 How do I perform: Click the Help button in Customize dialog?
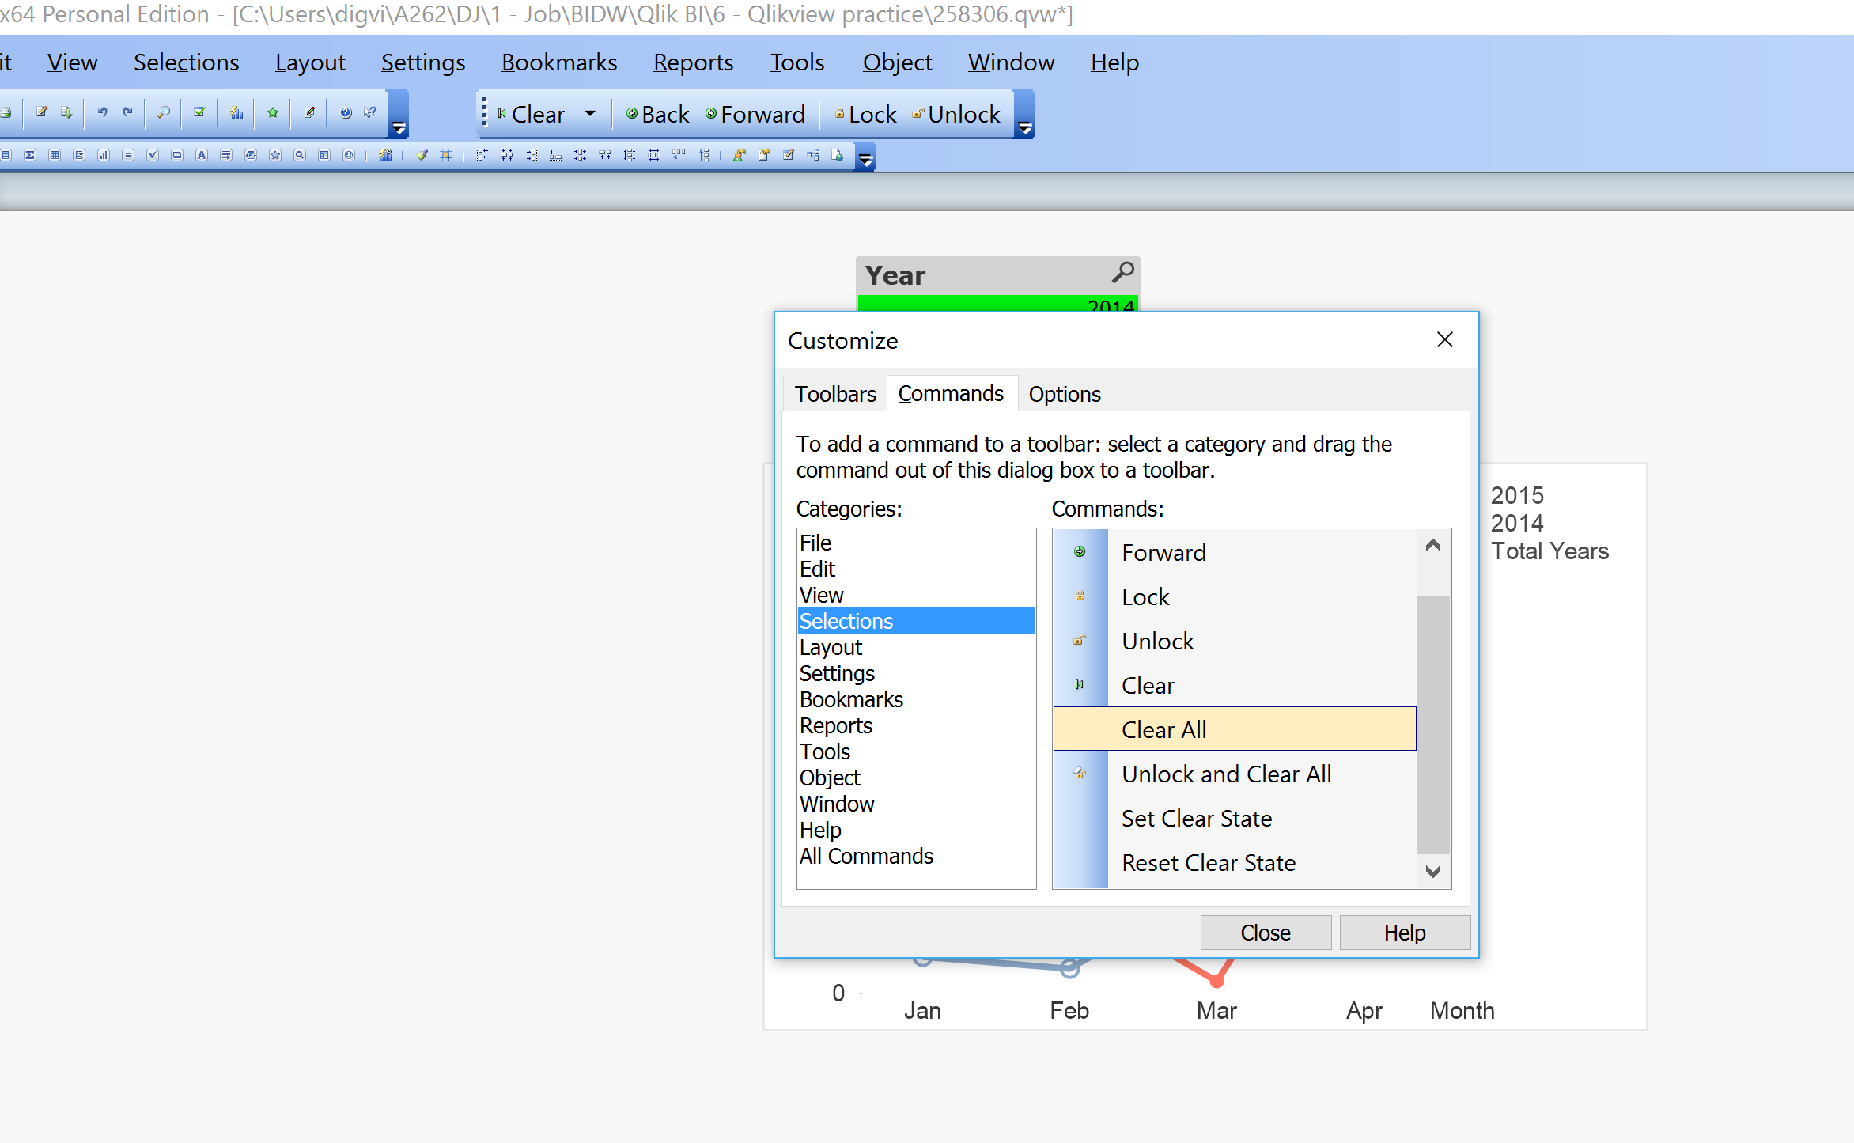coord(1404,933)
